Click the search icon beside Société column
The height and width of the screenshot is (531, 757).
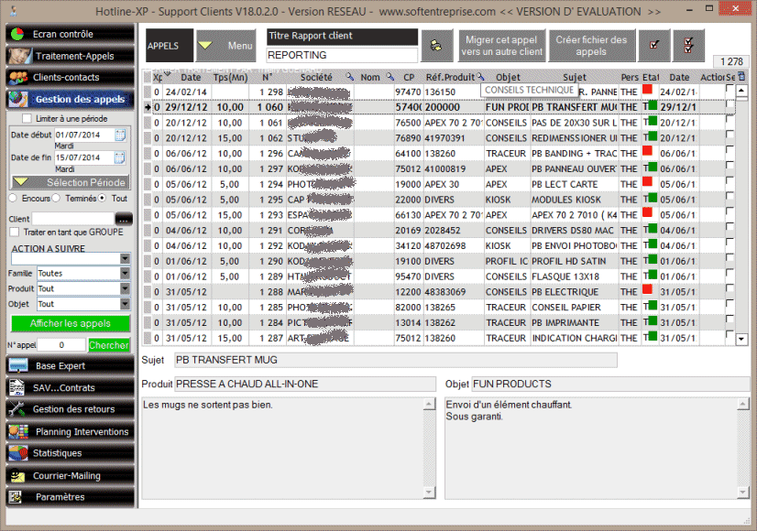point(348,78)
